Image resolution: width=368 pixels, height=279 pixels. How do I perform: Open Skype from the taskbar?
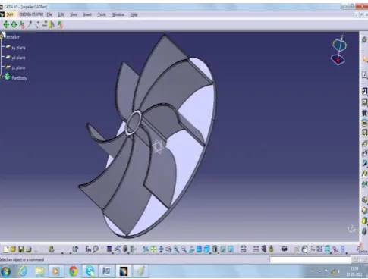tap(90, 271)
